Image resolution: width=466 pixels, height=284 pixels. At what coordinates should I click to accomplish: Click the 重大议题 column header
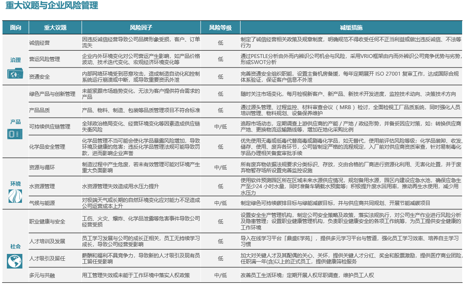[55, 27]
